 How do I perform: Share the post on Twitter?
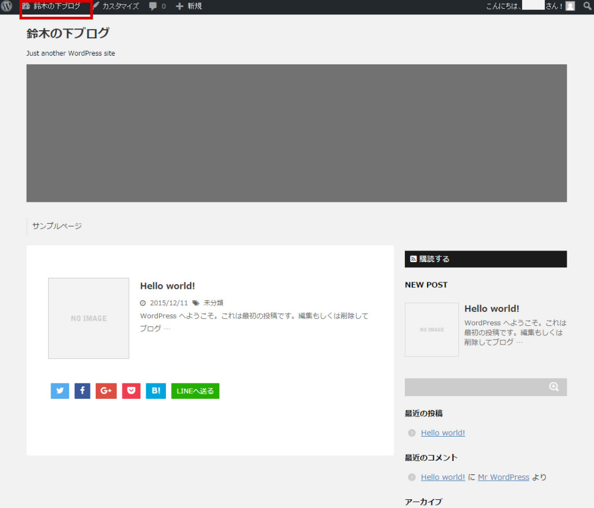coord(60,390)
